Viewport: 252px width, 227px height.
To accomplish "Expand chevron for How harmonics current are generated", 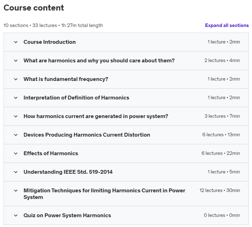I will (x=16, y=116).
